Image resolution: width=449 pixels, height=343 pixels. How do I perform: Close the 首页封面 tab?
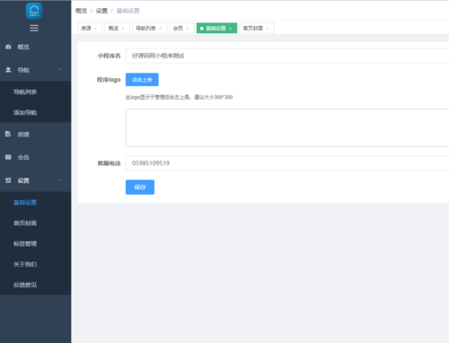point(268,29)
